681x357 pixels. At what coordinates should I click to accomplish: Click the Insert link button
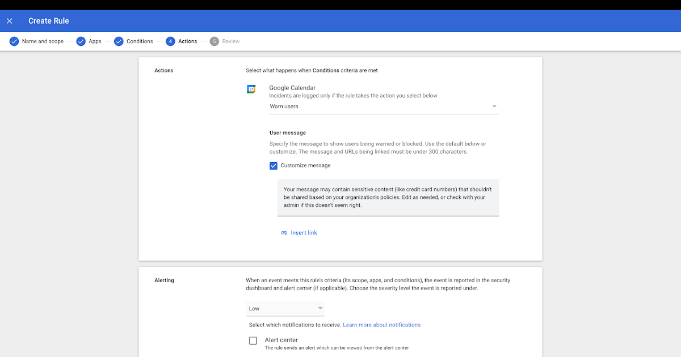pyautogui.click(x=303, y=232)
